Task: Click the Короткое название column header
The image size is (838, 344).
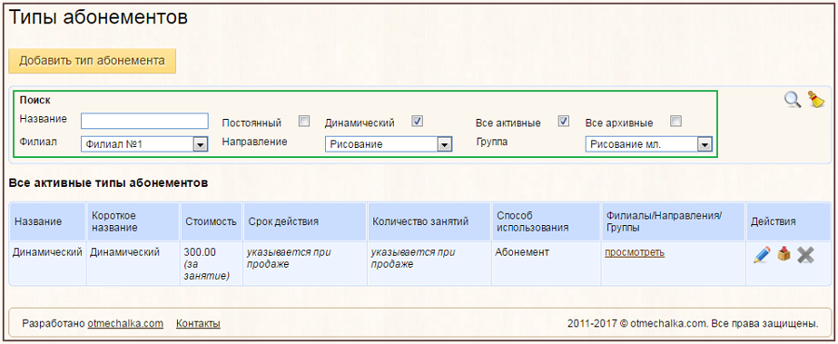Action: coord(132,221)
